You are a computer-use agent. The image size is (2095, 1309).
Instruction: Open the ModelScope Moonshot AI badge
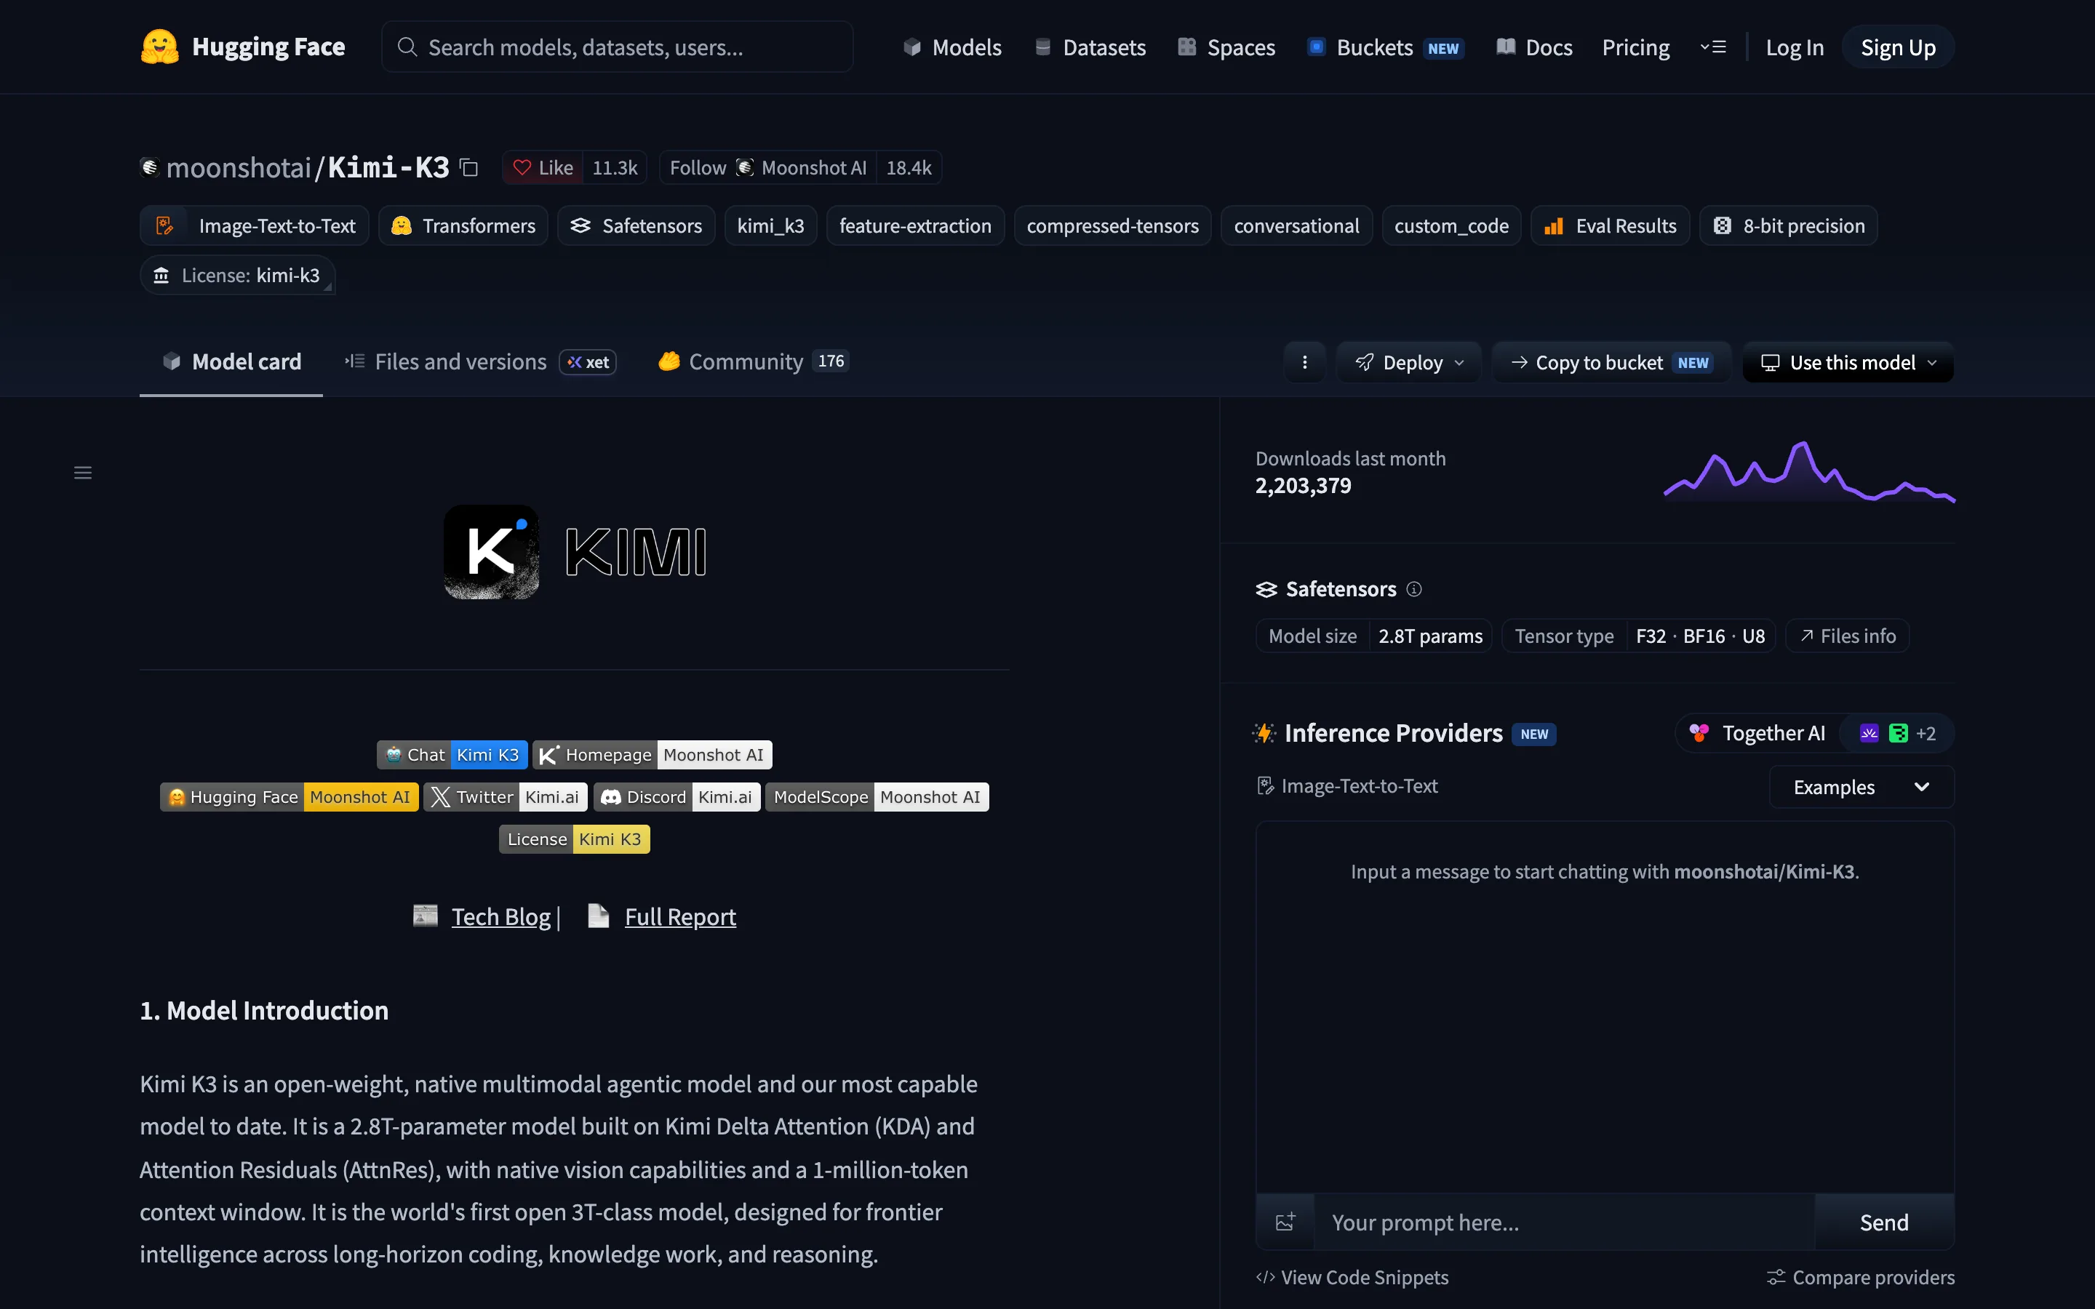(877, 797)
